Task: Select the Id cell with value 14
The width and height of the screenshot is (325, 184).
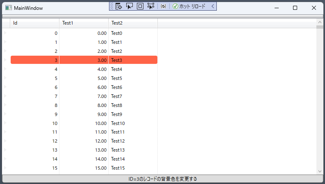Action: (x=34, y=159)
